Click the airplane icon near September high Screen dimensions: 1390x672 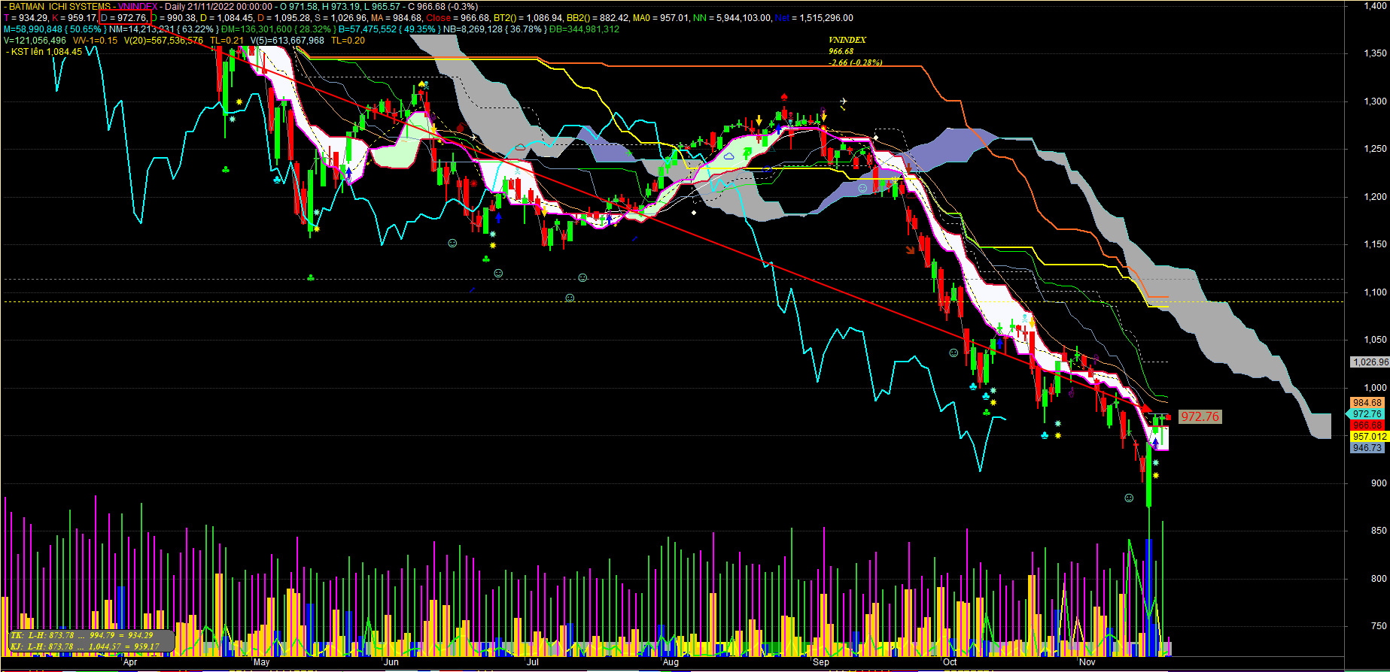pyautogui.click(x=843, y=102)
